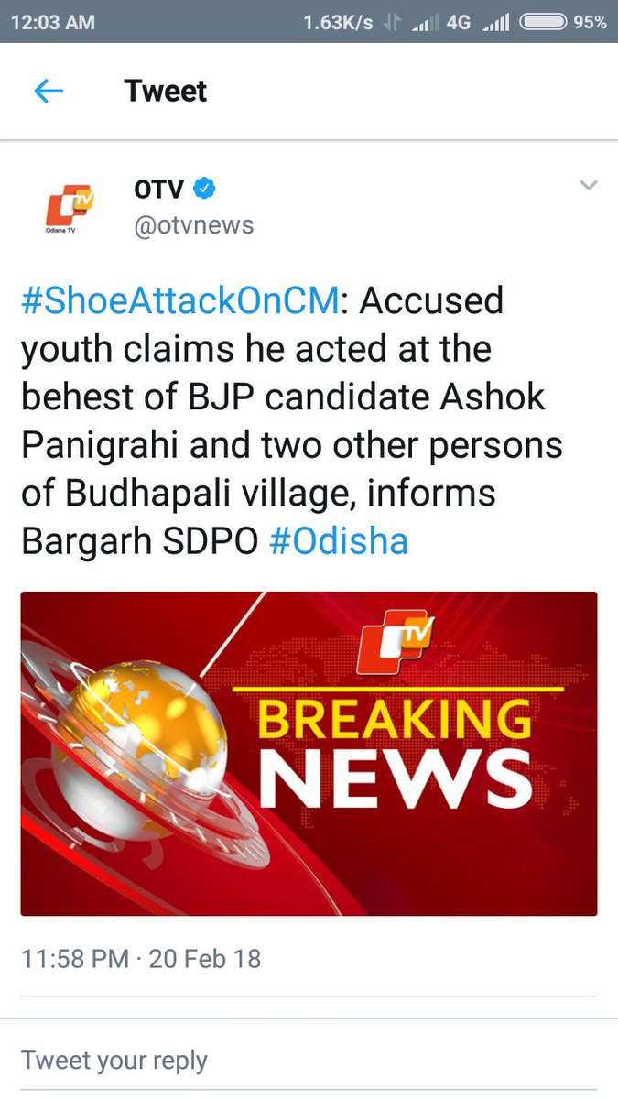618x1099 pixels.
Task: Open the #Odisha hashtag
Action: pos(339,541)
